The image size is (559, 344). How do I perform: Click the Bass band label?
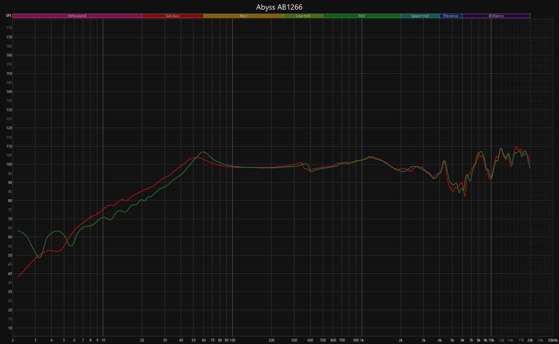[x=243, y=16]
